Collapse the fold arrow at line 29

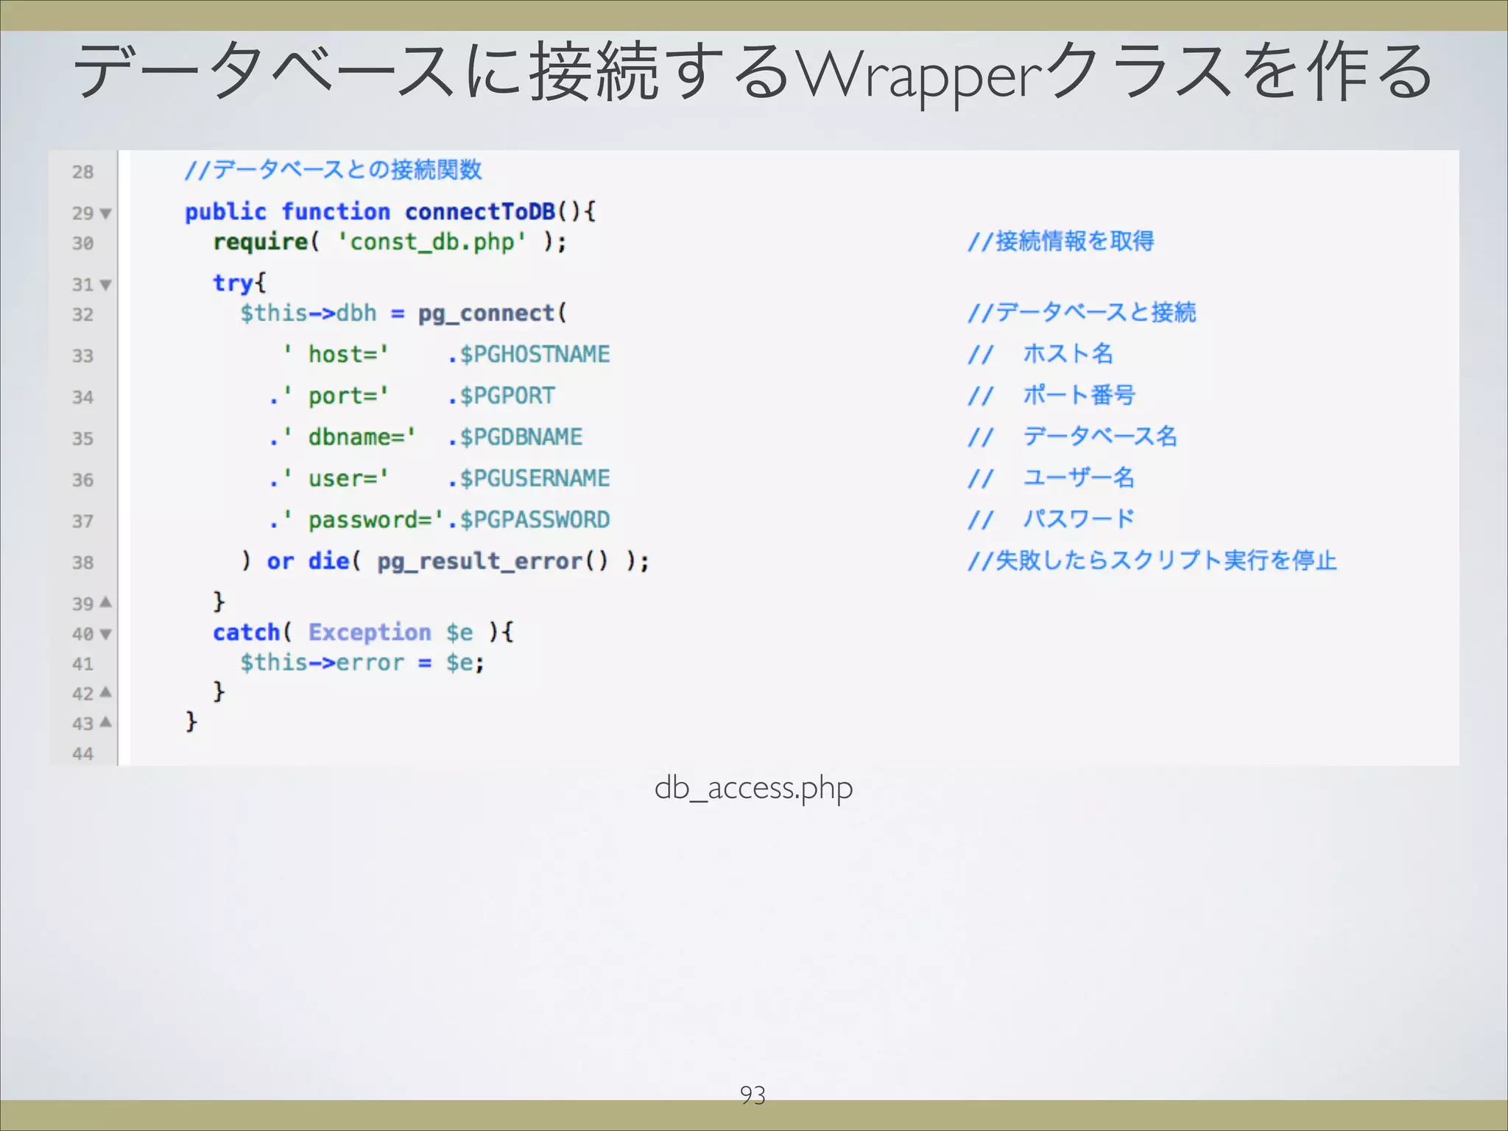[105, 214]
